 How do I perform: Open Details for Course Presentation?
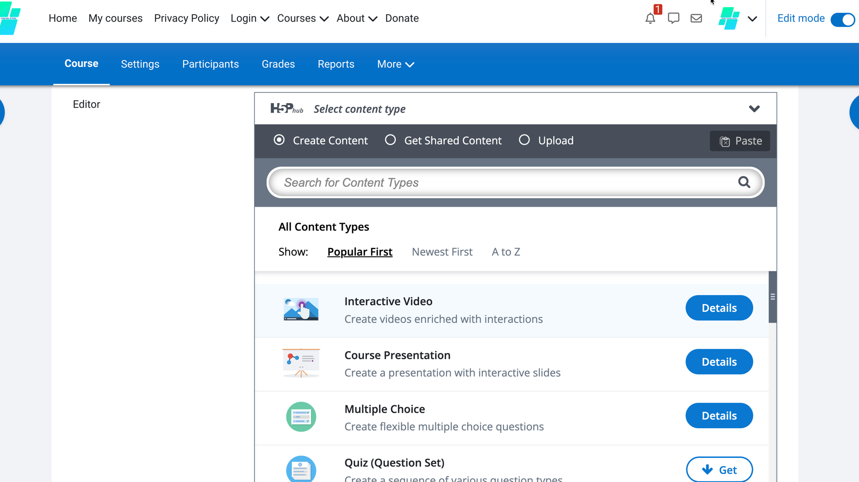pyautogui.click(x=719, y=361)
